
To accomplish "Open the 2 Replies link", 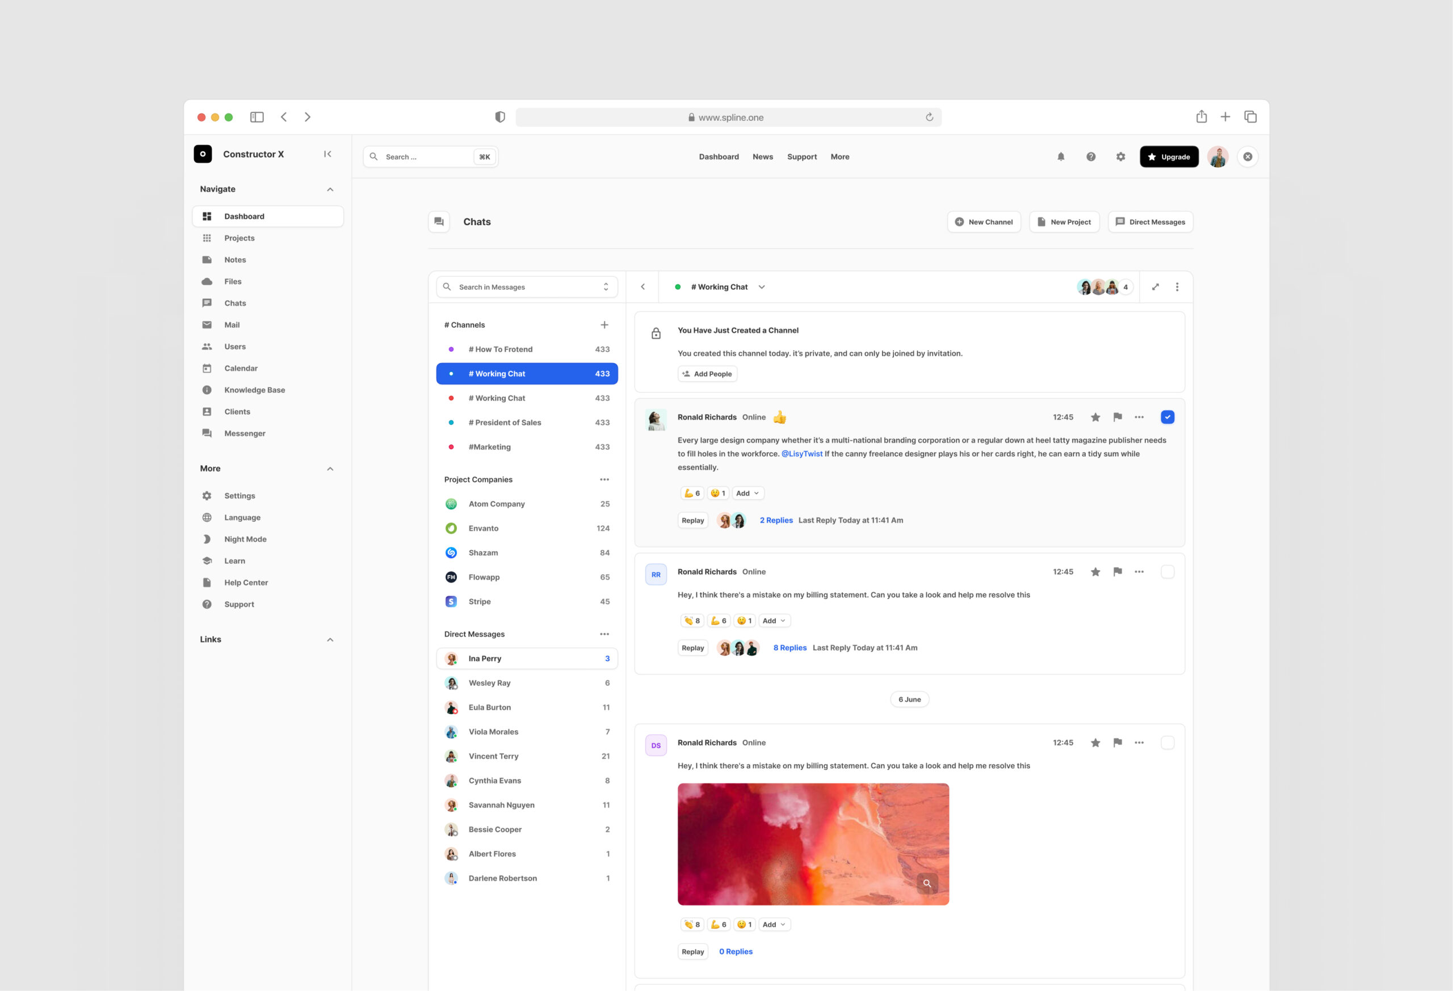I will (776, 521).
